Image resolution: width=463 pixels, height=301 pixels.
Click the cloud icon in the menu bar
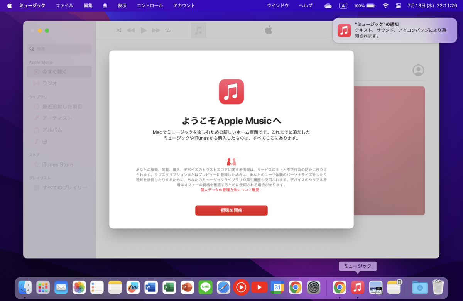point(328,6)
